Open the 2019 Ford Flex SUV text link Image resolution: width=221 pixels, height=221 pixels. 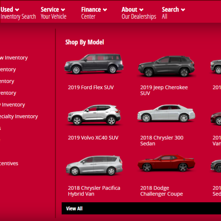pyautogui.click(x=91, y=88)
